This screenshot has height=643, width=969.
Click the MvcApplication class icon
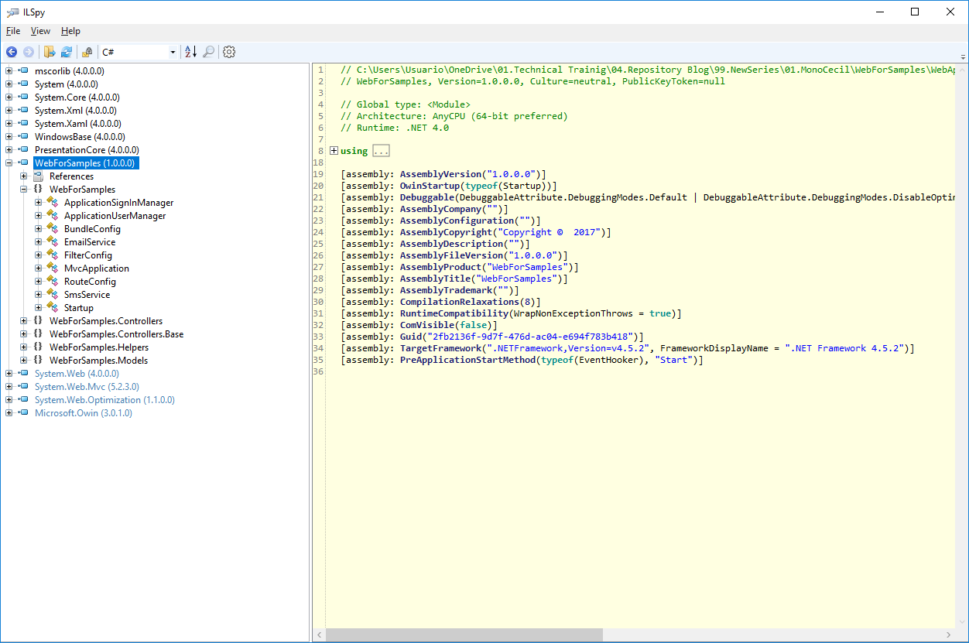[53, 268]
